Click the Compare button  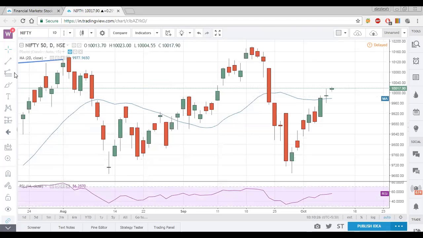[120, 33]
